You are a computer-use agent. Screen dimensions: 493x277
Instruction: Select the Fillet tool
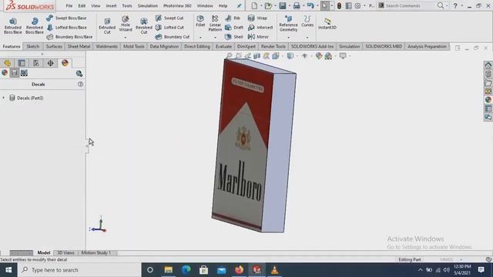click(x=200, y=22)
